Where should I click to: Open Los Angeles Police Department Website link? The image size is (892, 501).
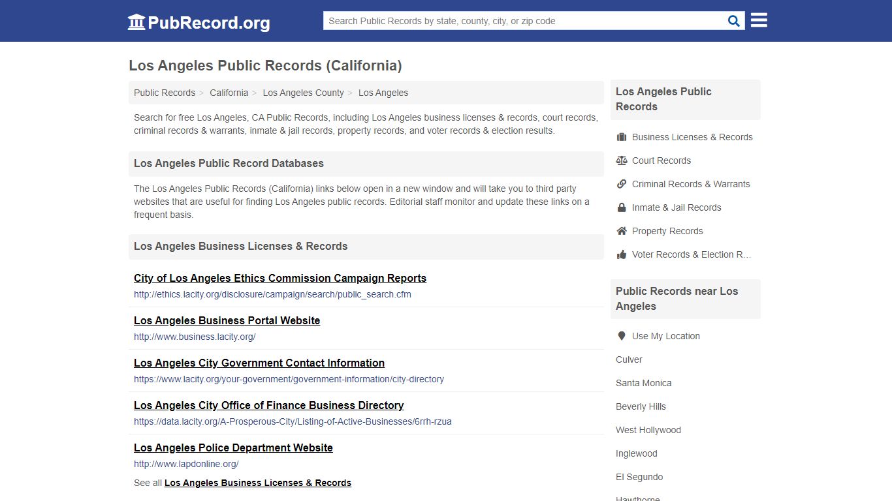click(233, 448)
